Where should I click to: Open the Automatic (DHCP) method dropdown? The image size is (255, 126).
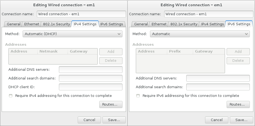click(72, 34)
